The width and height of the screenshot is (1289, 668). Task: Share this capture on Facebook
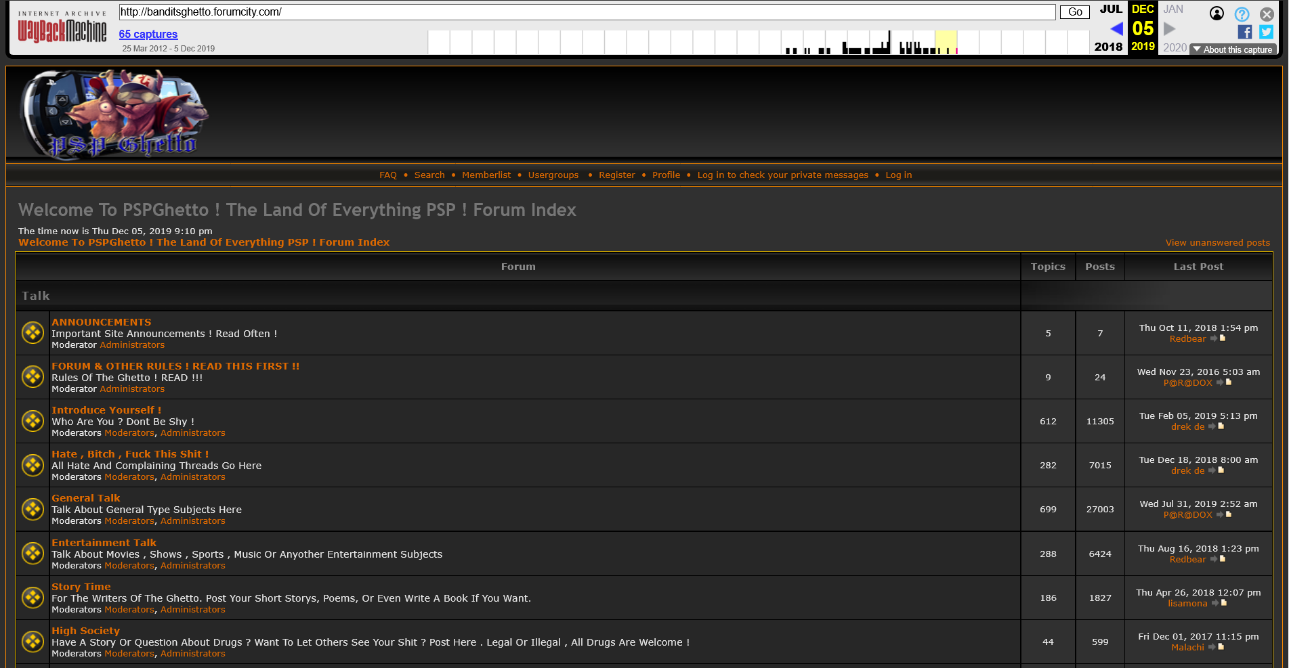click(1244, 31)
